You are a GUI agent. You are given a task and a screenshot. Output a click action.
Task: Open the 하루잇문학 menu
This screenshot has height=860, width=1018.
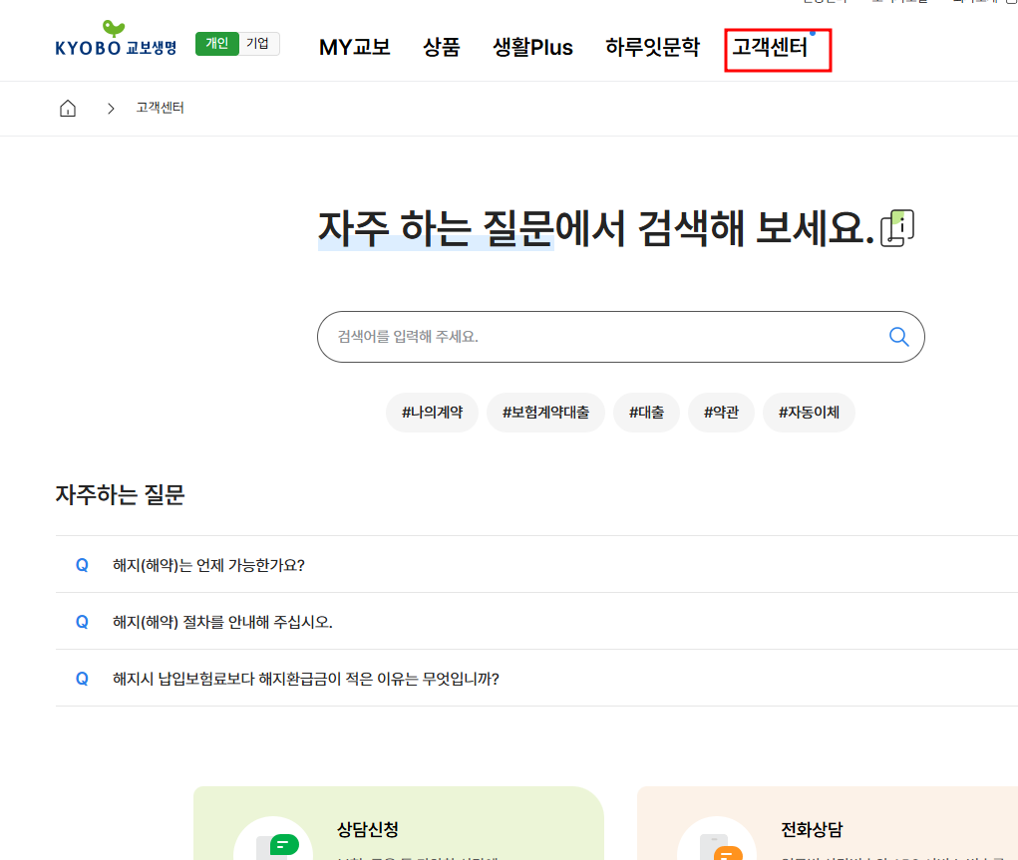(x=652, y=48)
